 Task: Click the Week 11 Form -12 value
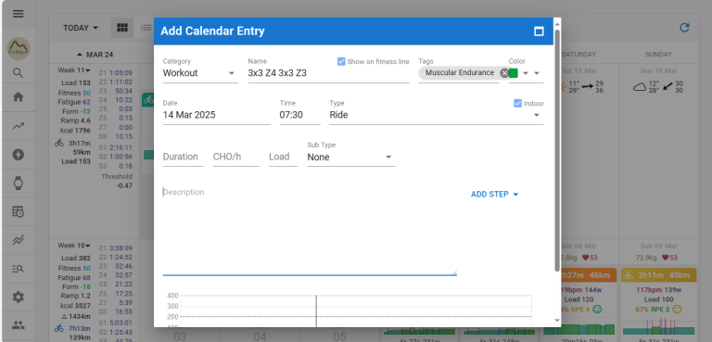click(x=76, y=112)
